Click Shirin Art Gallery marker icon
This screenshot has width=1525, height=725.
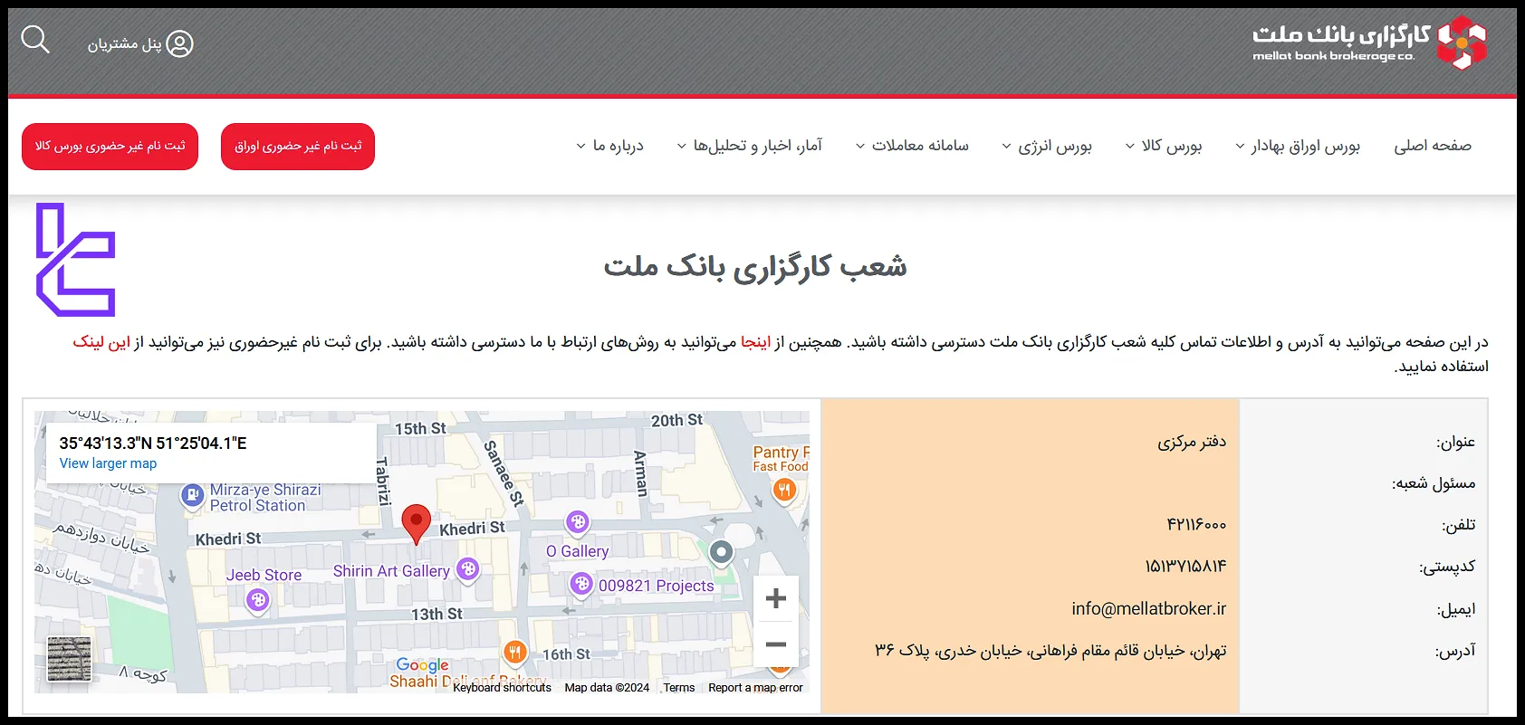coord(467,569)
